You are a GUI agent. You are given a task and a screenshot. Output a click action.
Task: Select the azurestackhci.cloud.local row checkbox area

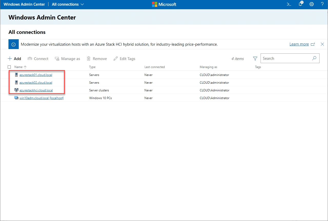[9, 90]
